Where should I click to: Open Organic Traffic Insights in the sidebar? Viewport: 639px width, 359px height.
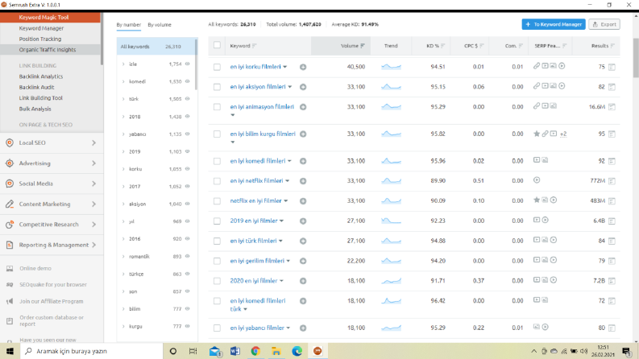click(x=48, y=50)
